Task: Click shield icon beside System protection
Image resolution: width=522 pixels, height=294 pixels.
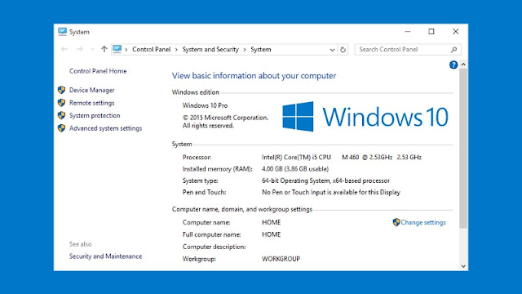Action: [61, 115]
